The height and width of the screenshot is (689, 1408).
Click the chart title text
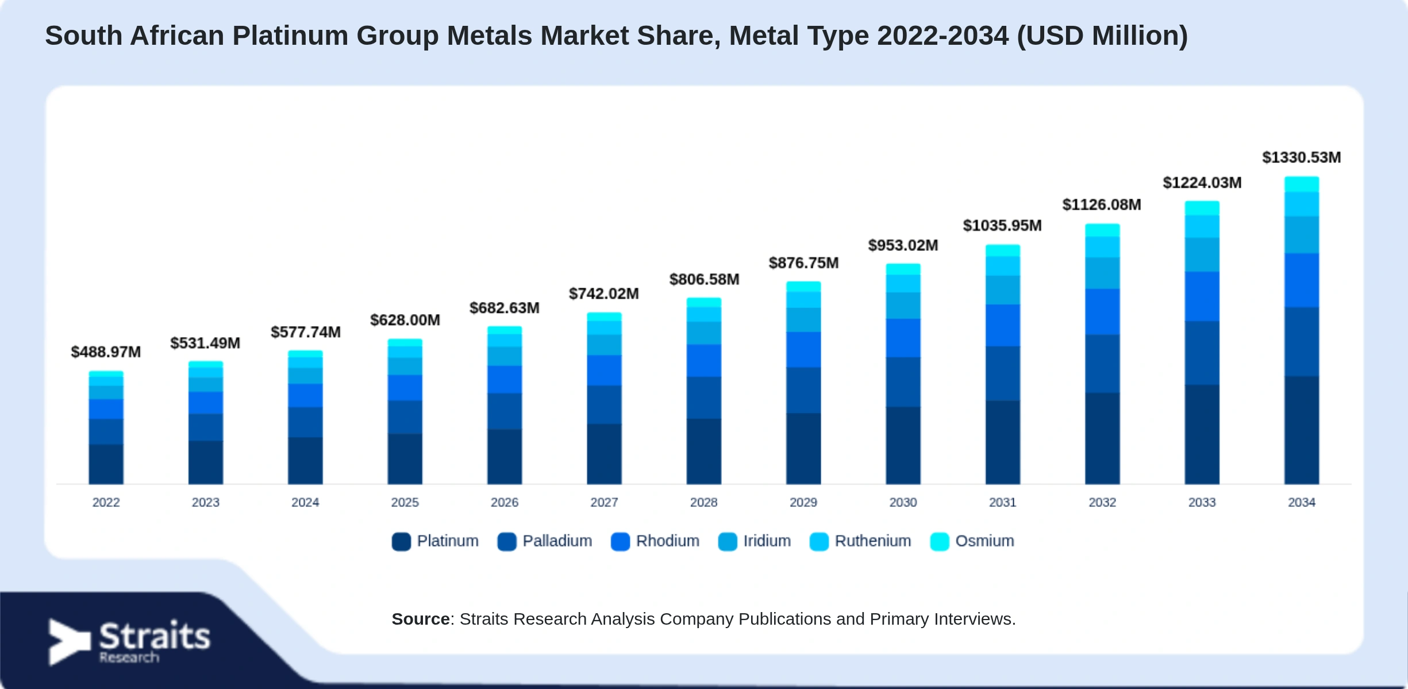(617, 36)
